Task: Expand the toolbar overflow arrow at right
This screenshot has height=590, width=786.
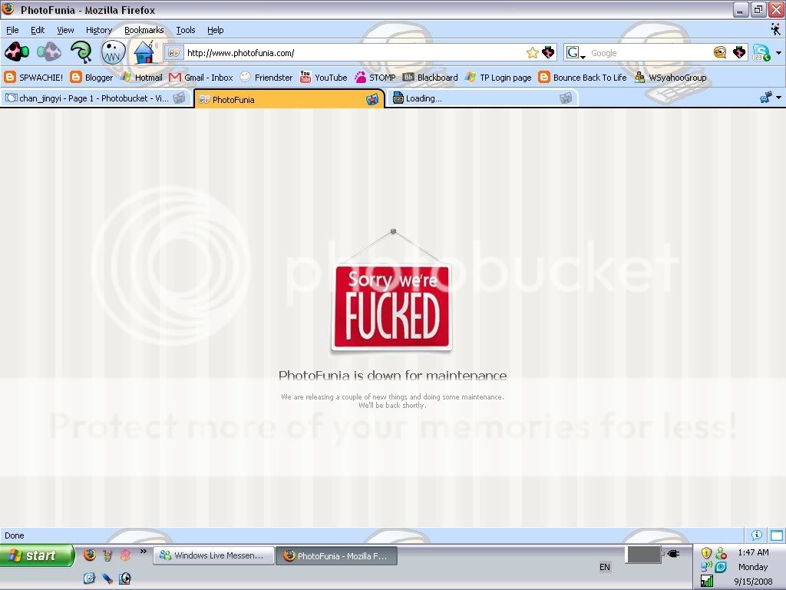Action: click(778, 53)
